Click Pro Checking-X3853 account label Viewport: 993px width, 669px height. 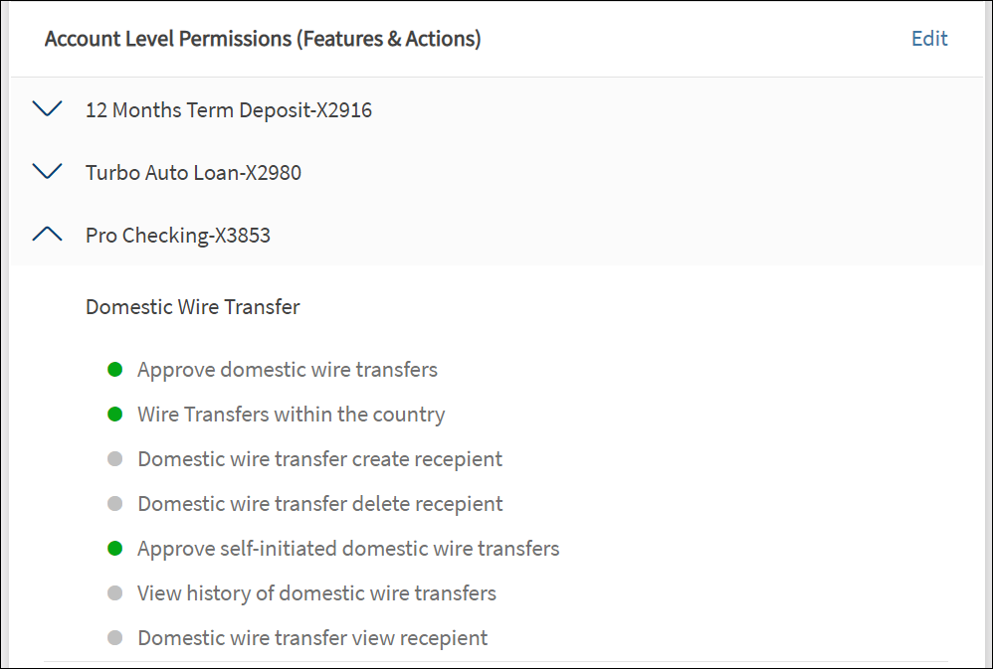pos(177,236)
